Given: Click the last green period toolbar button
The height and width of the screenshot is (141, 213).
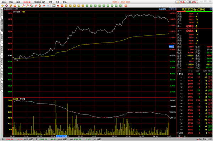Looking at the screenshot, I should 120,6.
